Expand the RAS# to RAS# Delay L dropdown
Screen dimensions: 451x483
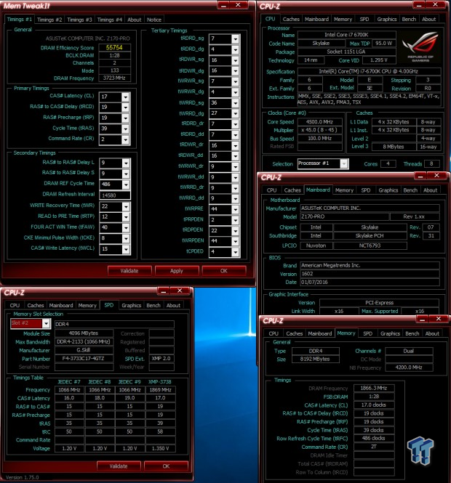(x=126, y=163)
